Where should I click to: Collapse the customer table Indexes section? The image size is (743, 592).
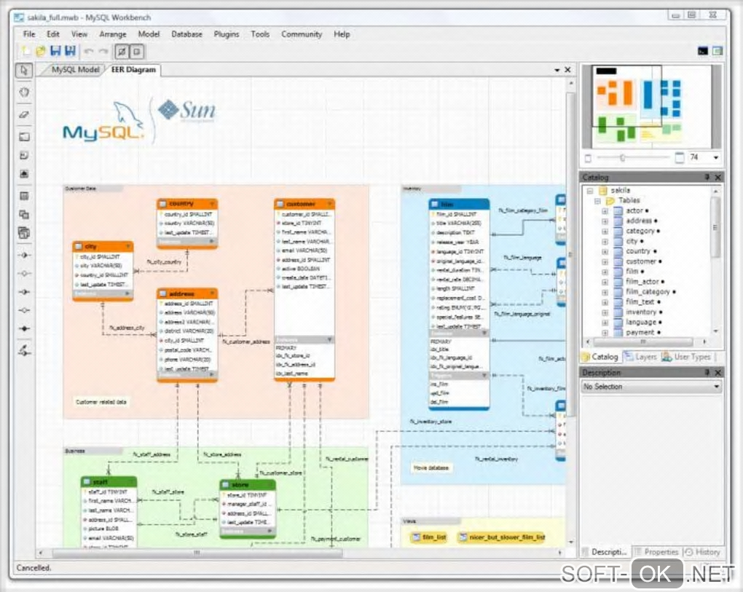(329, 339)
